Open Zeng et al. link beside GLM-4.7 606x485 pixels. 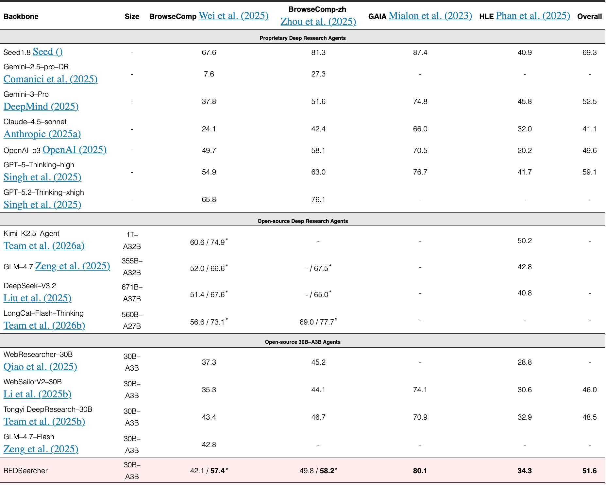[x=73, y=266]
